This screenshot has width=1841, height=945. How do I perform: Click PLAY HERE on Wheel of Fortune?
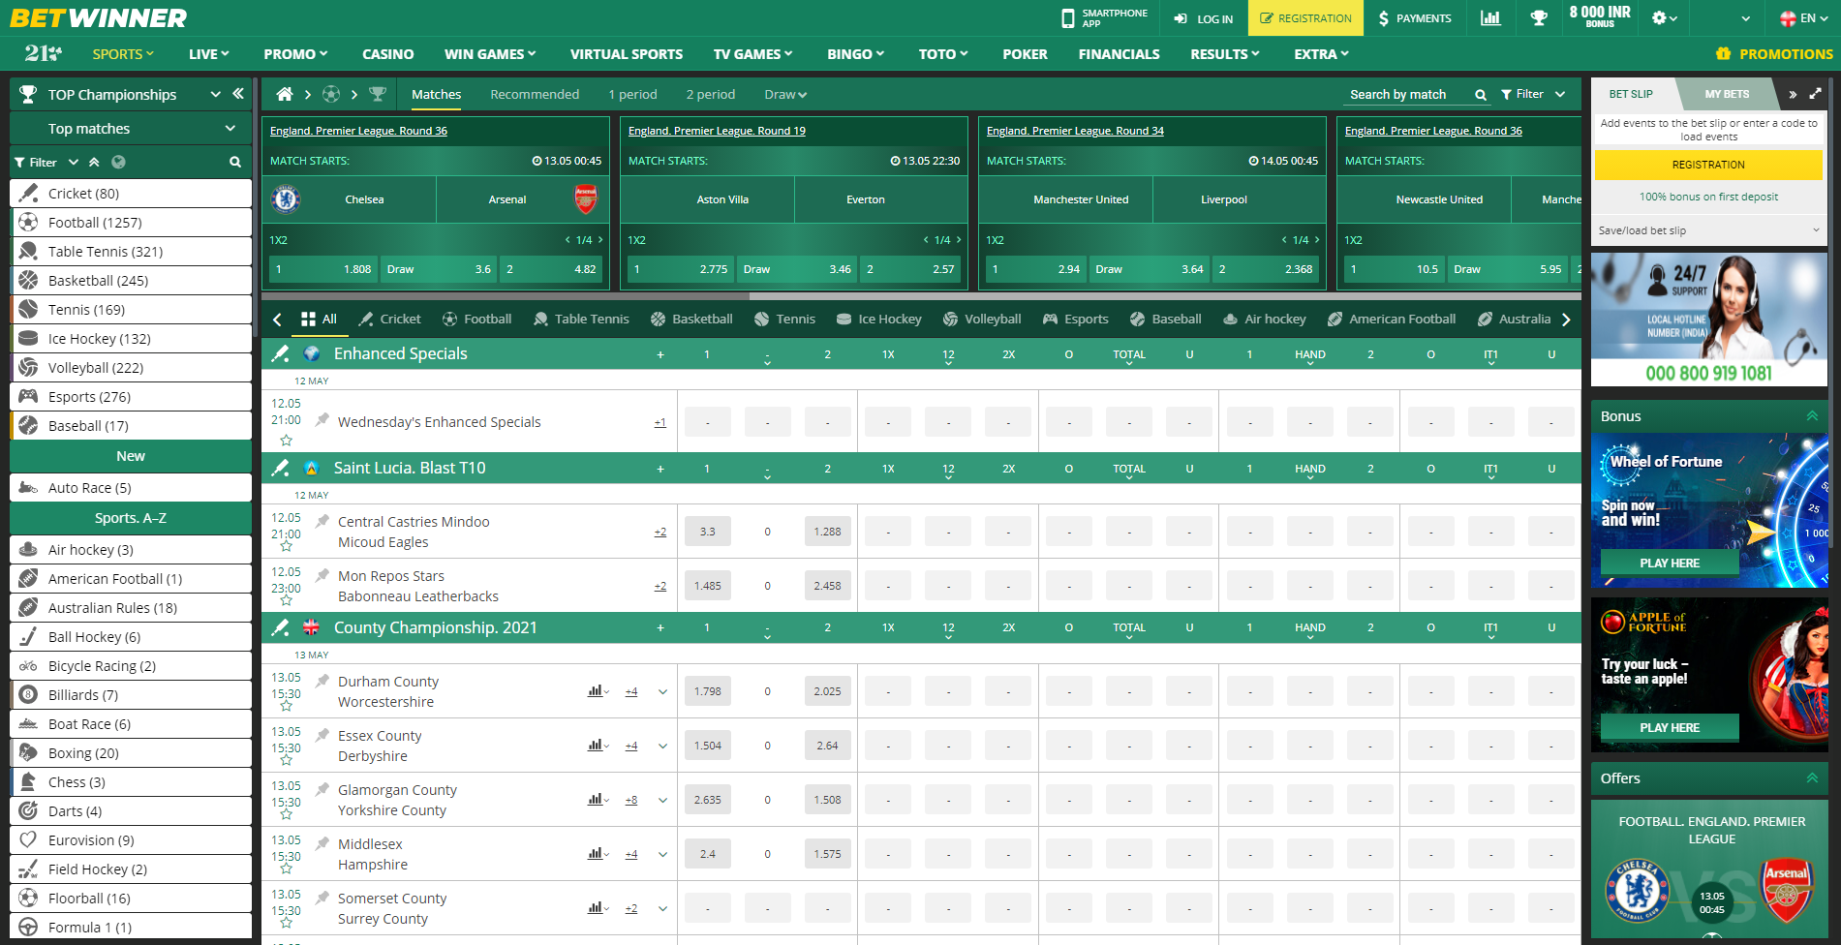pos(1670,563)
